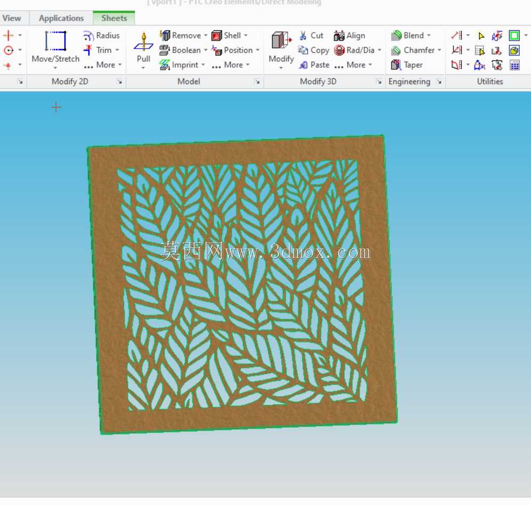Click the Position tool icon

217,50
